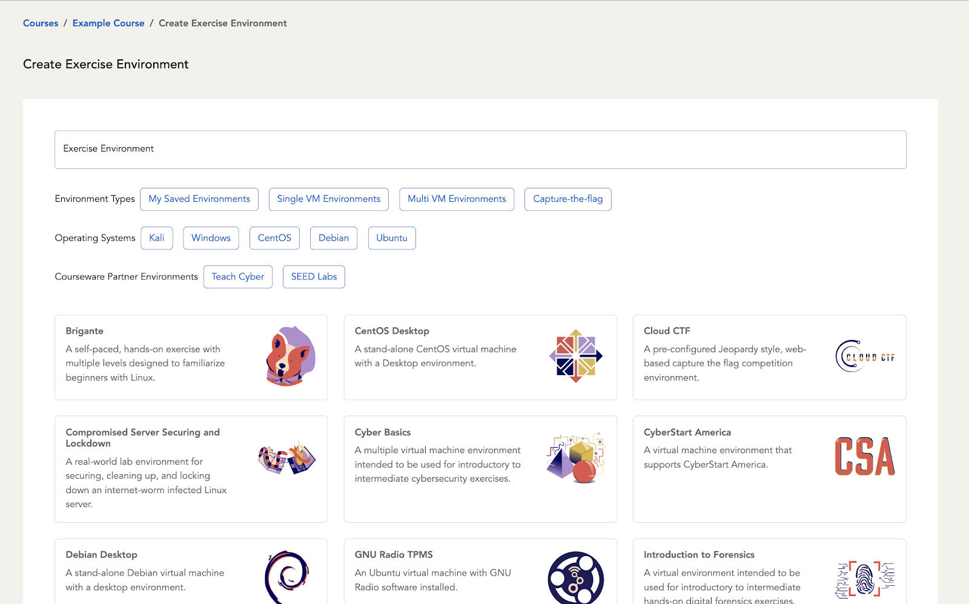
Task: Toggle Capture-the-flag filter
Action: click(568, 199)
